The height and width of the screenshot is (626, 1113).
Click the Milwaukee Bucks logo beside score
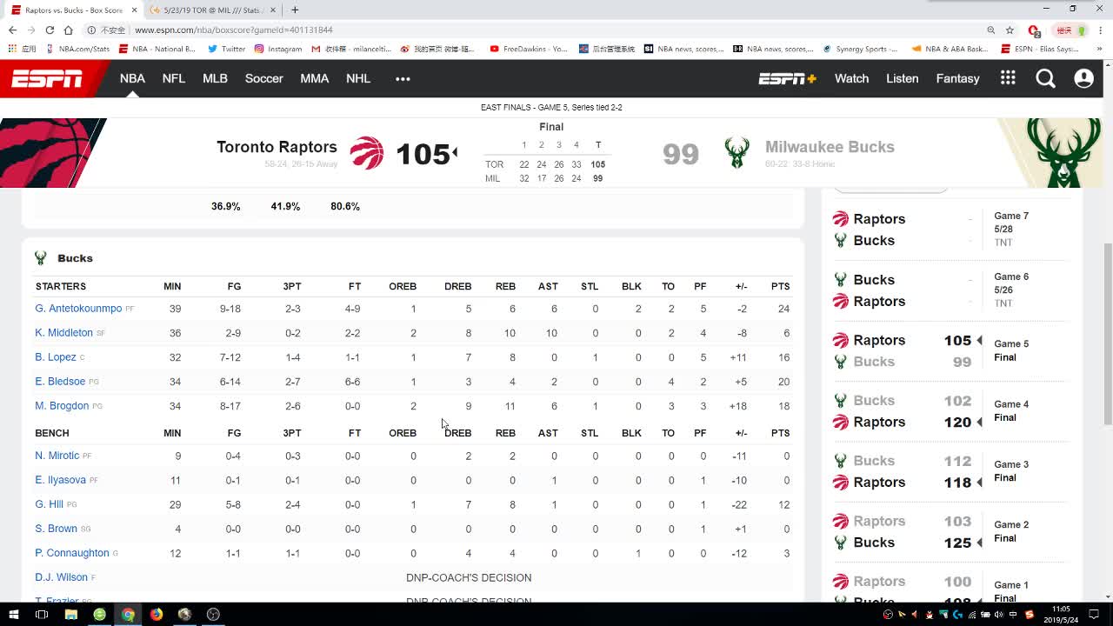[736, 153]
